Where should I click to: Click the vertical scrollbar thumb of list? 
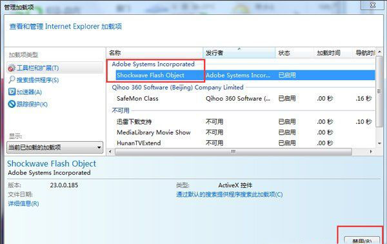tap(379, 92)
